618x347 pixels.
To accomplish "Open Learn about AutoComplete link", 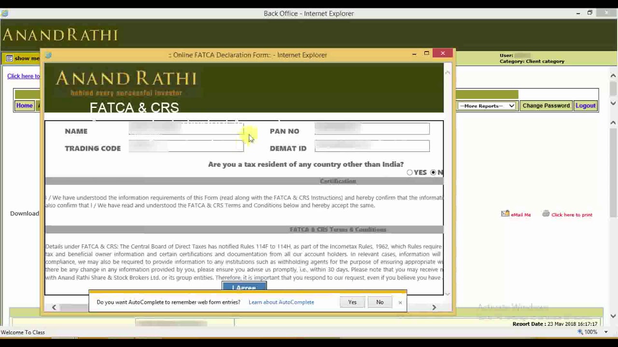I will coord(281,302).
